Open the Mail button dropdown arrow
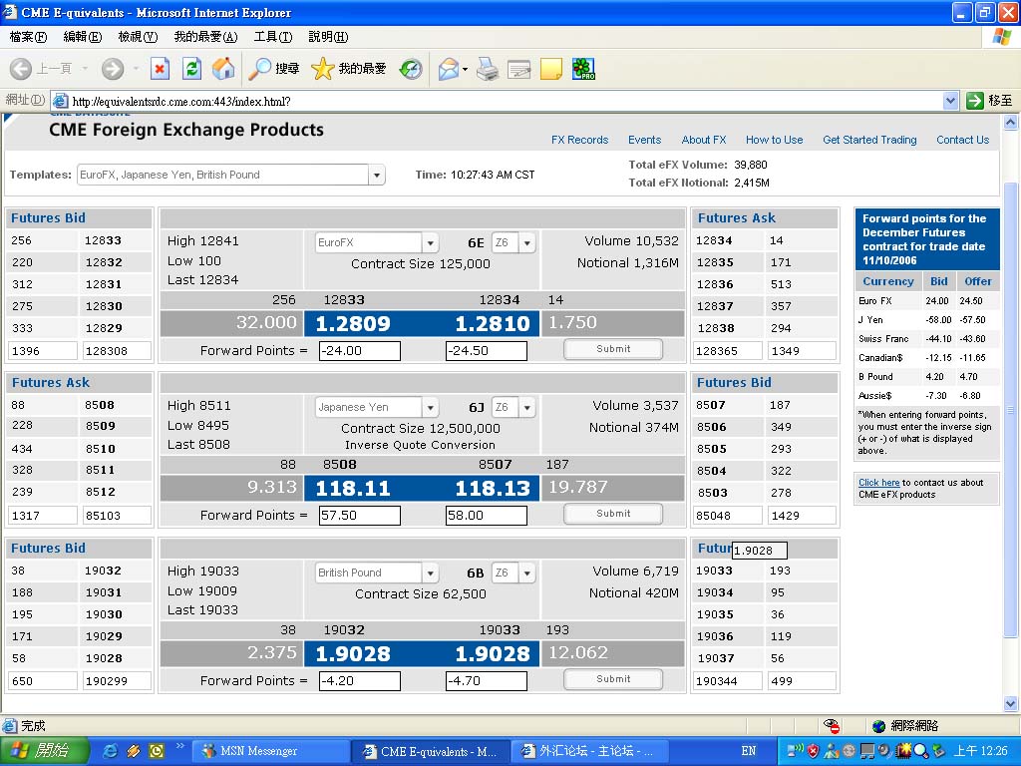1021x766 pixels. coord(465,69)
